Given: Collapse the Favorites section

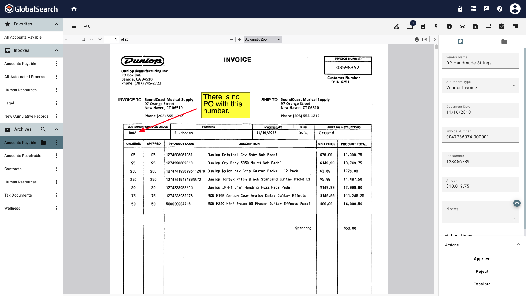Looking at the screenshot, I should pos(56,24).
